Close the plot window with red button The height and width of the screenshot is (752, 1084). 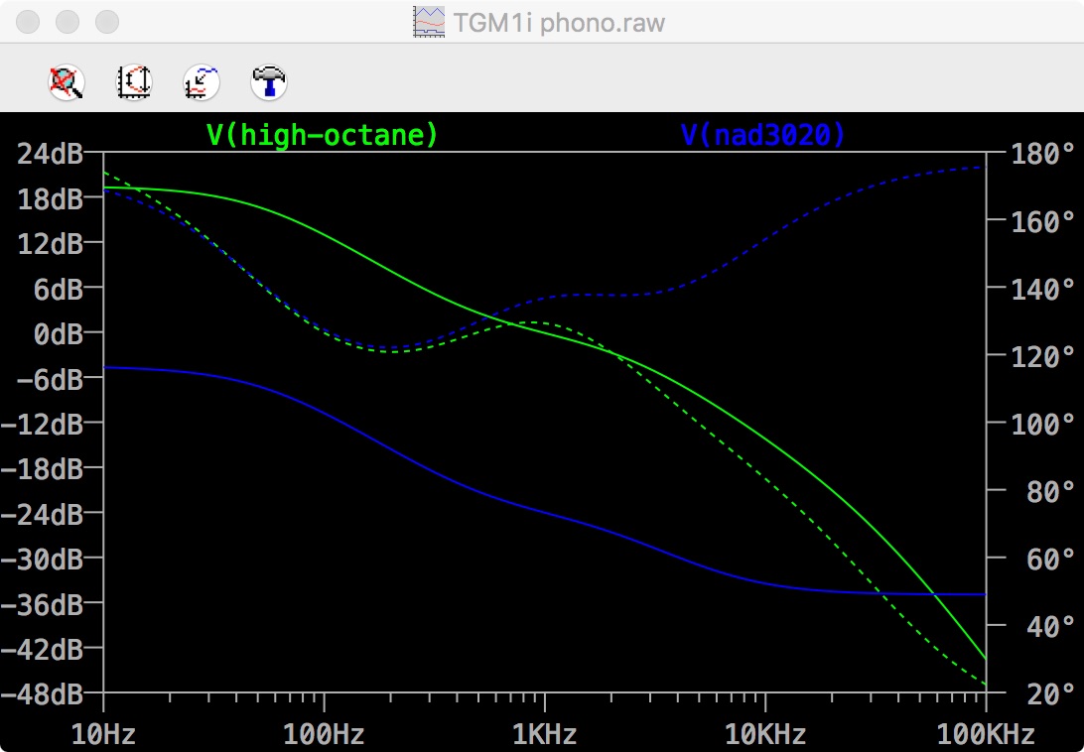pos(28,22)
